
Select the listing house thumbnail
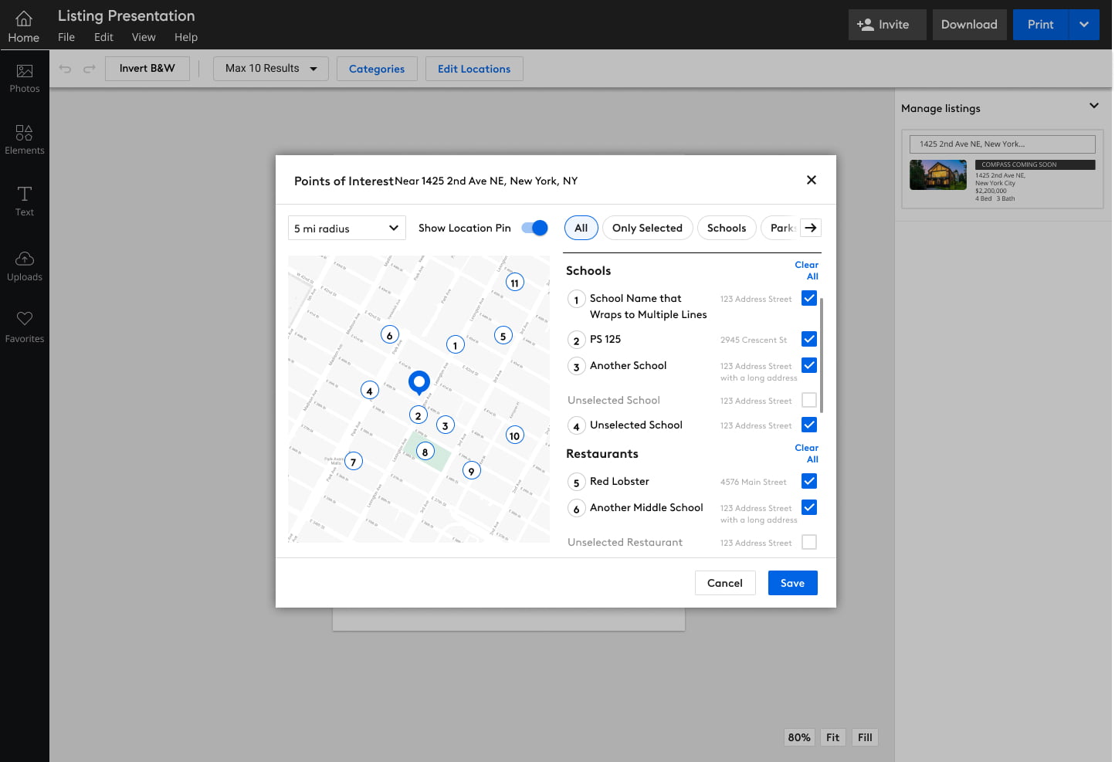[937, 175]
